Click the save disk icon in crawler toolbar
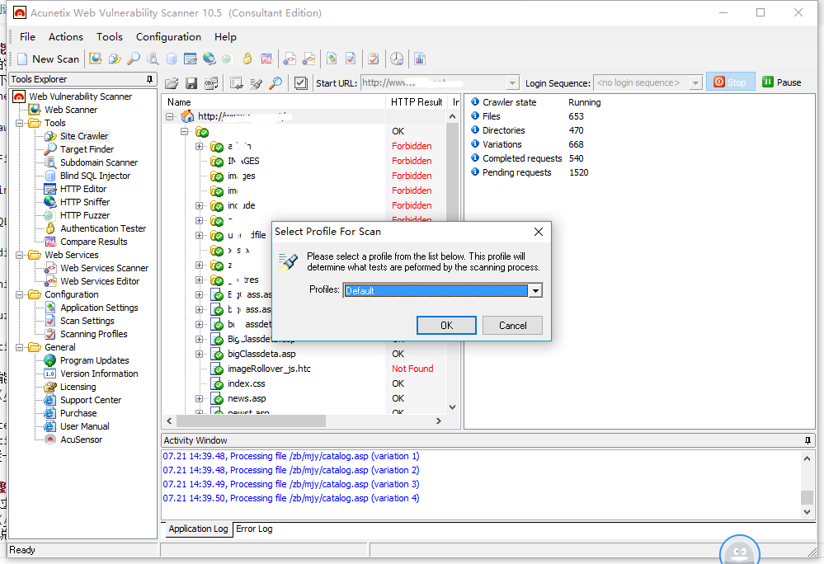 [191, 83]
